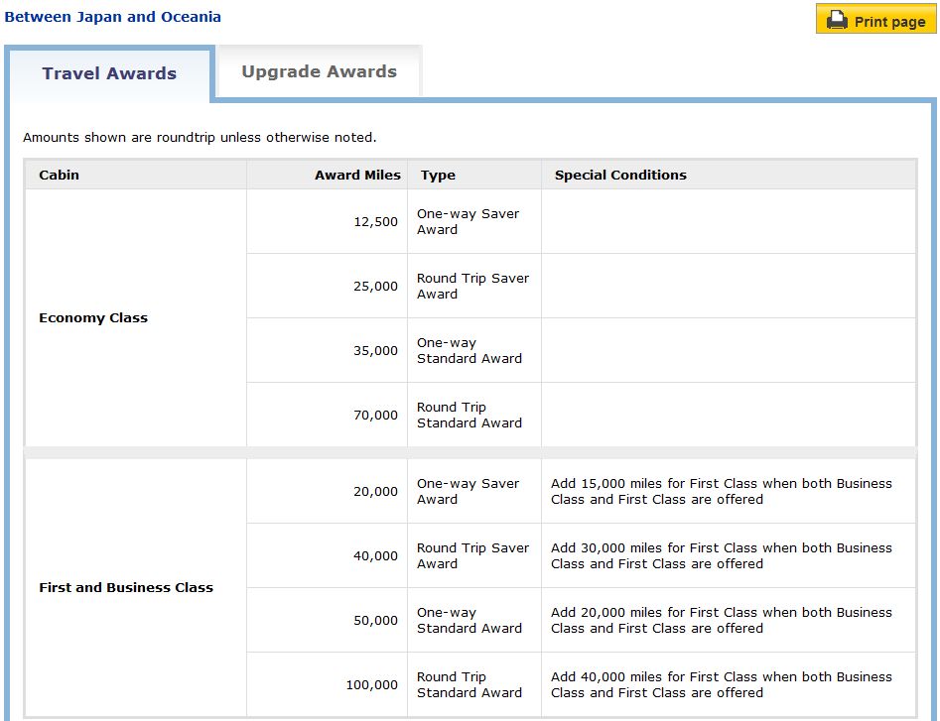Select the 35,000 miles cell

375,351
